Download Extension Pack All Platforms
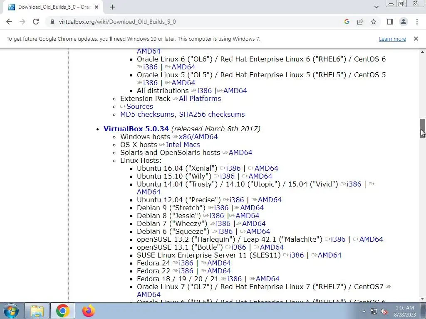Screen dimensions: 426x319 point(200,98)
